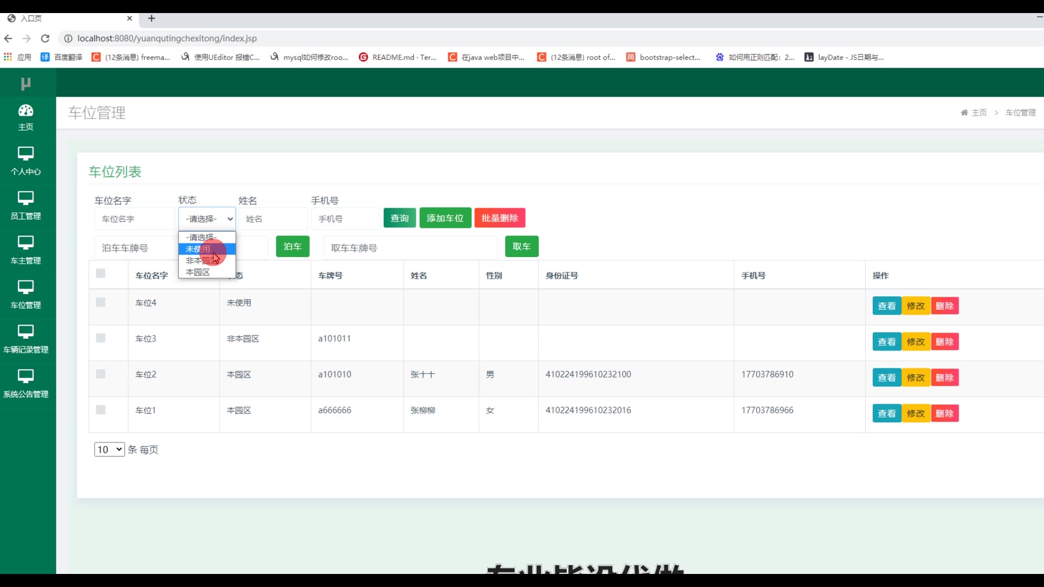Select 未使用 option in status dropdown
Viewport: 1044px width, 587px height.
[198, 249]
